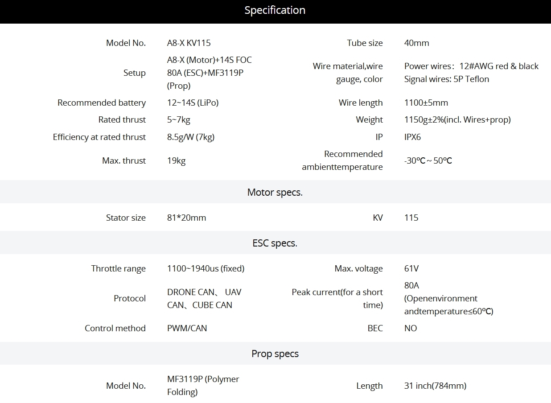Click the Efficiency 8.5g/W (7kg) value
This screenshot has height=403, width=551.
(x=191, y=137)
